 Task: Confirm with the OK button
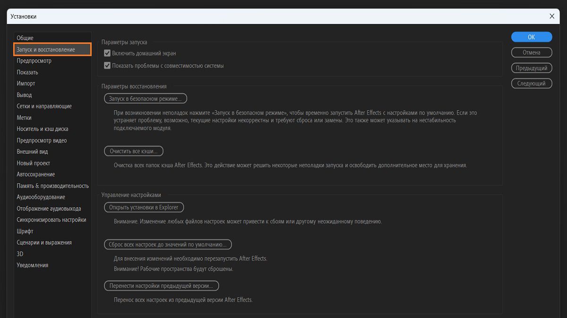(x=532, y=37)
